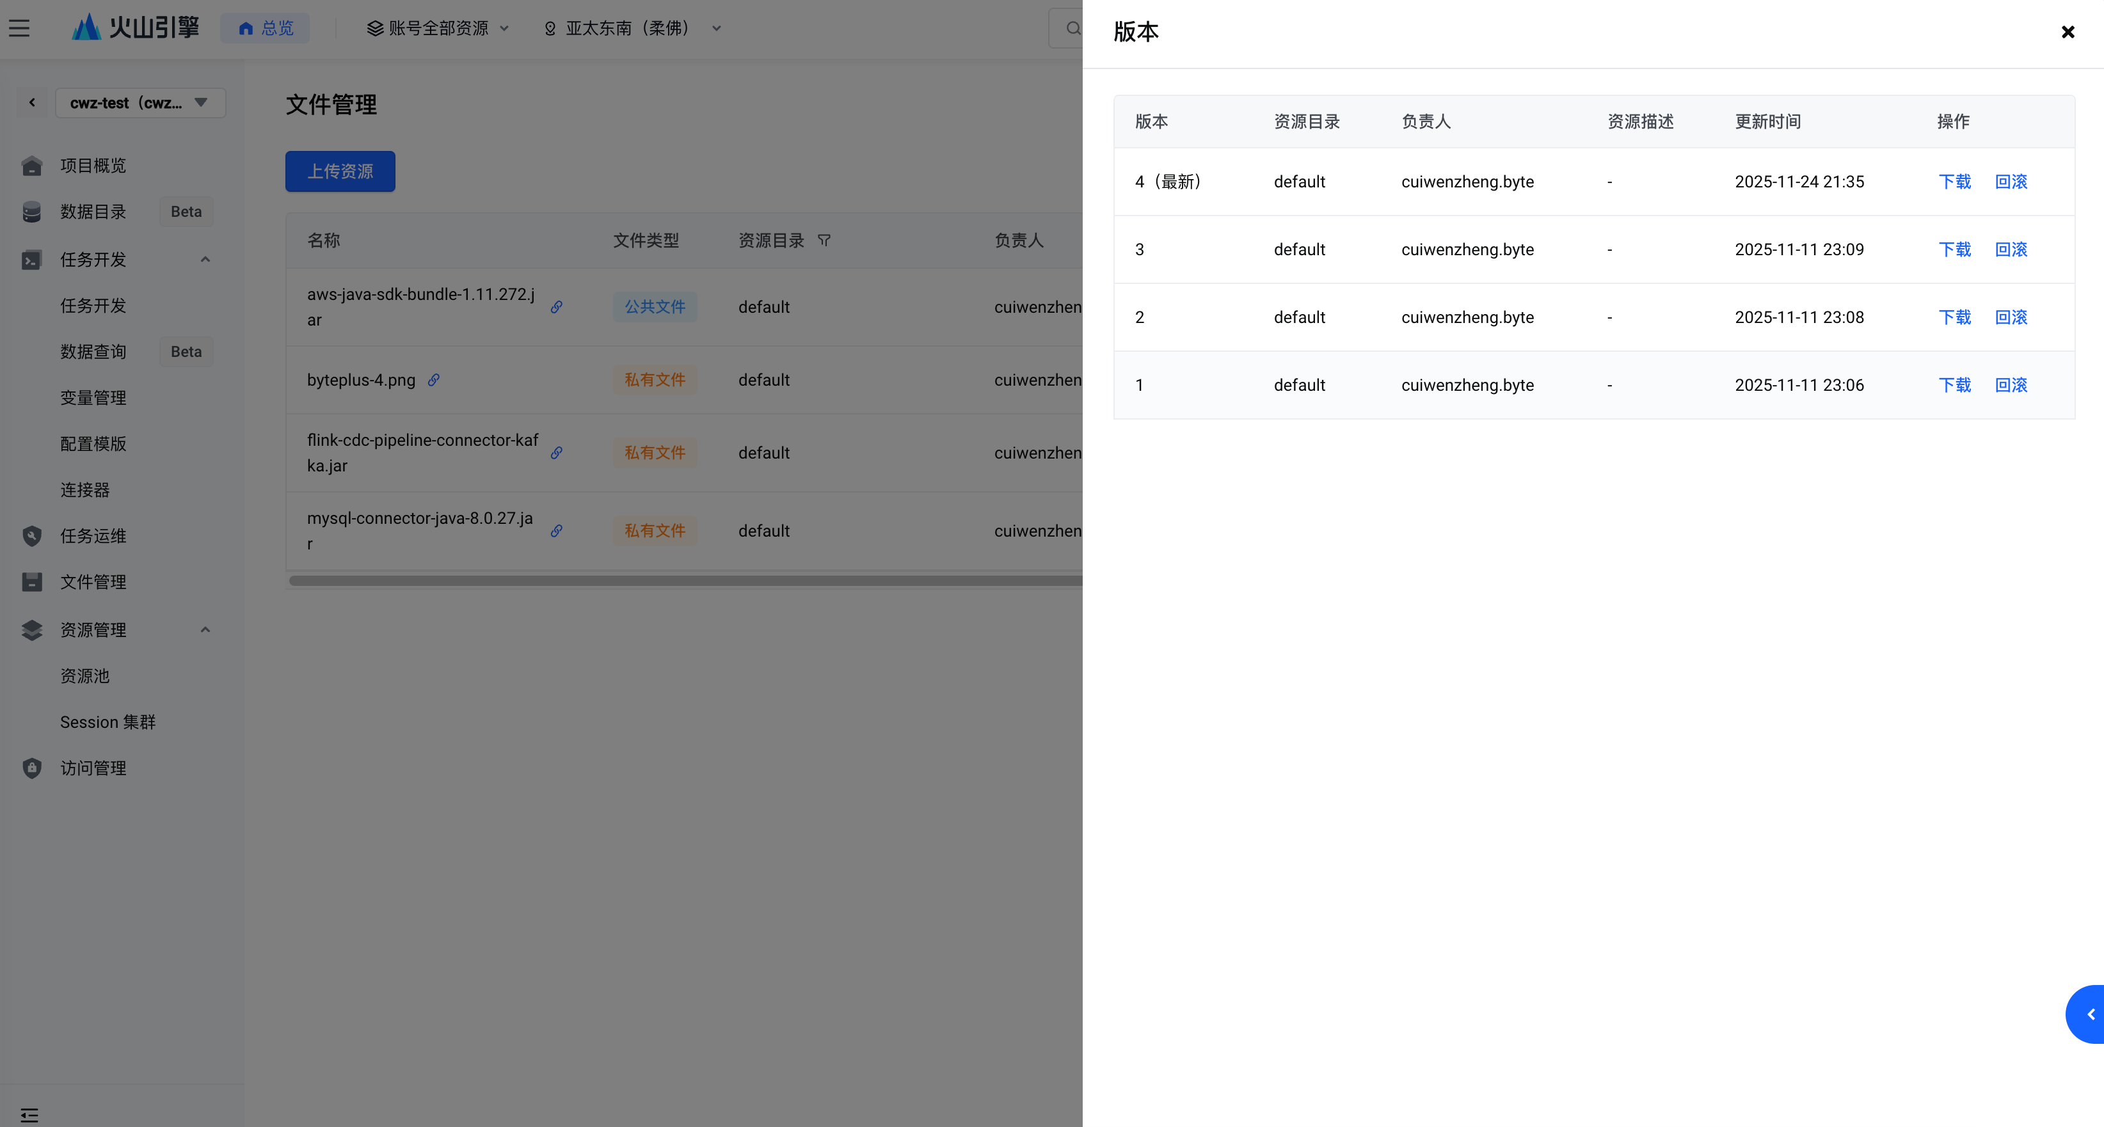This screenshot has width=2104, height=1127.
Task: Go to 任务运维 in sidebar
Action: (93, 536)
